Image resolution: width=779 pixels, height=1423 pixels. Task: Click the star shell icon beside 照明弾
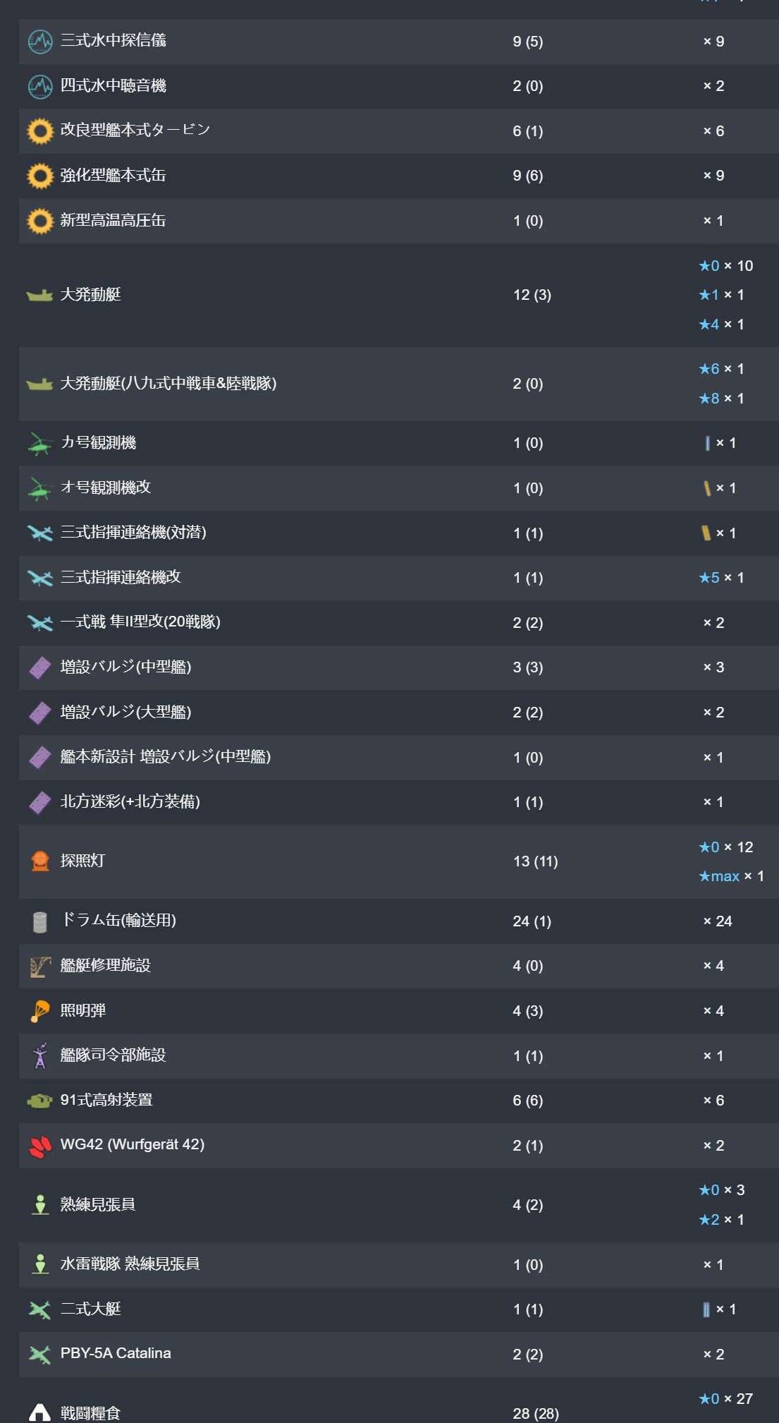[x=40, y=1011]
